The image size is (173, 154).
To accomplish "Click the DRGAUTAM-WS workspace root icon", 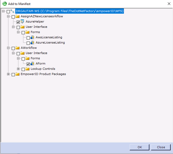I will click(12, 11).
